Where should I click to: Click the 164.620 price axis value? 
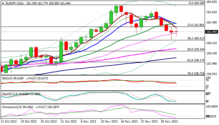pos(212,2)
